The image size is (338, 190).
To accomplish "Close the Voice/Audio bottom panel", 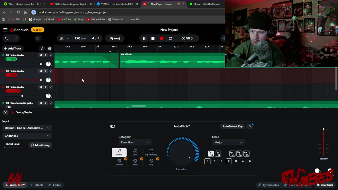I will pyautogui.click(x=5, y=112).
